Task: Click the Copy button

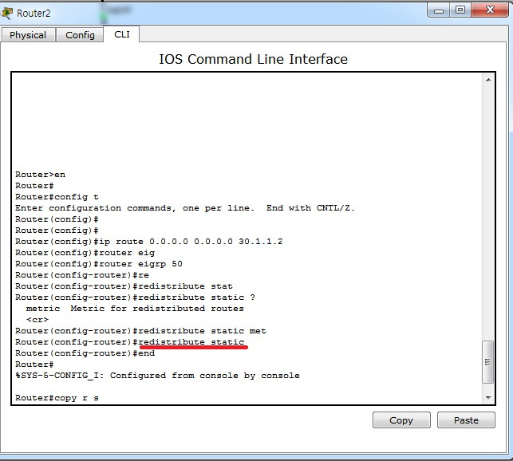Action: pos(401,420)
